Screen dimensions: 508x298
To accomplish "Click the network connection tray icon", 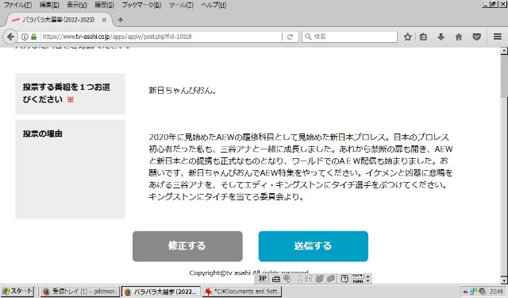I will pos(474,292).
